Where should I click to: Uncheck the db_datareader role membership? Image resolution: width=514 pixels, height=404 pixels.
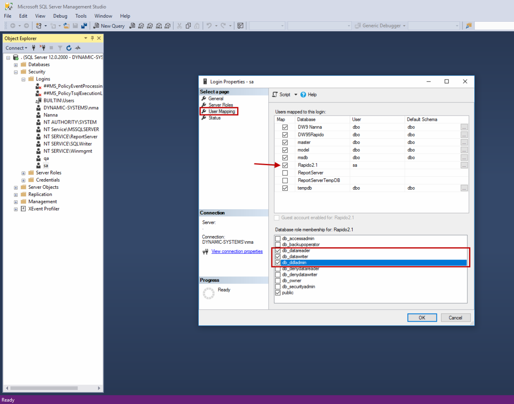tap(278, 251)
